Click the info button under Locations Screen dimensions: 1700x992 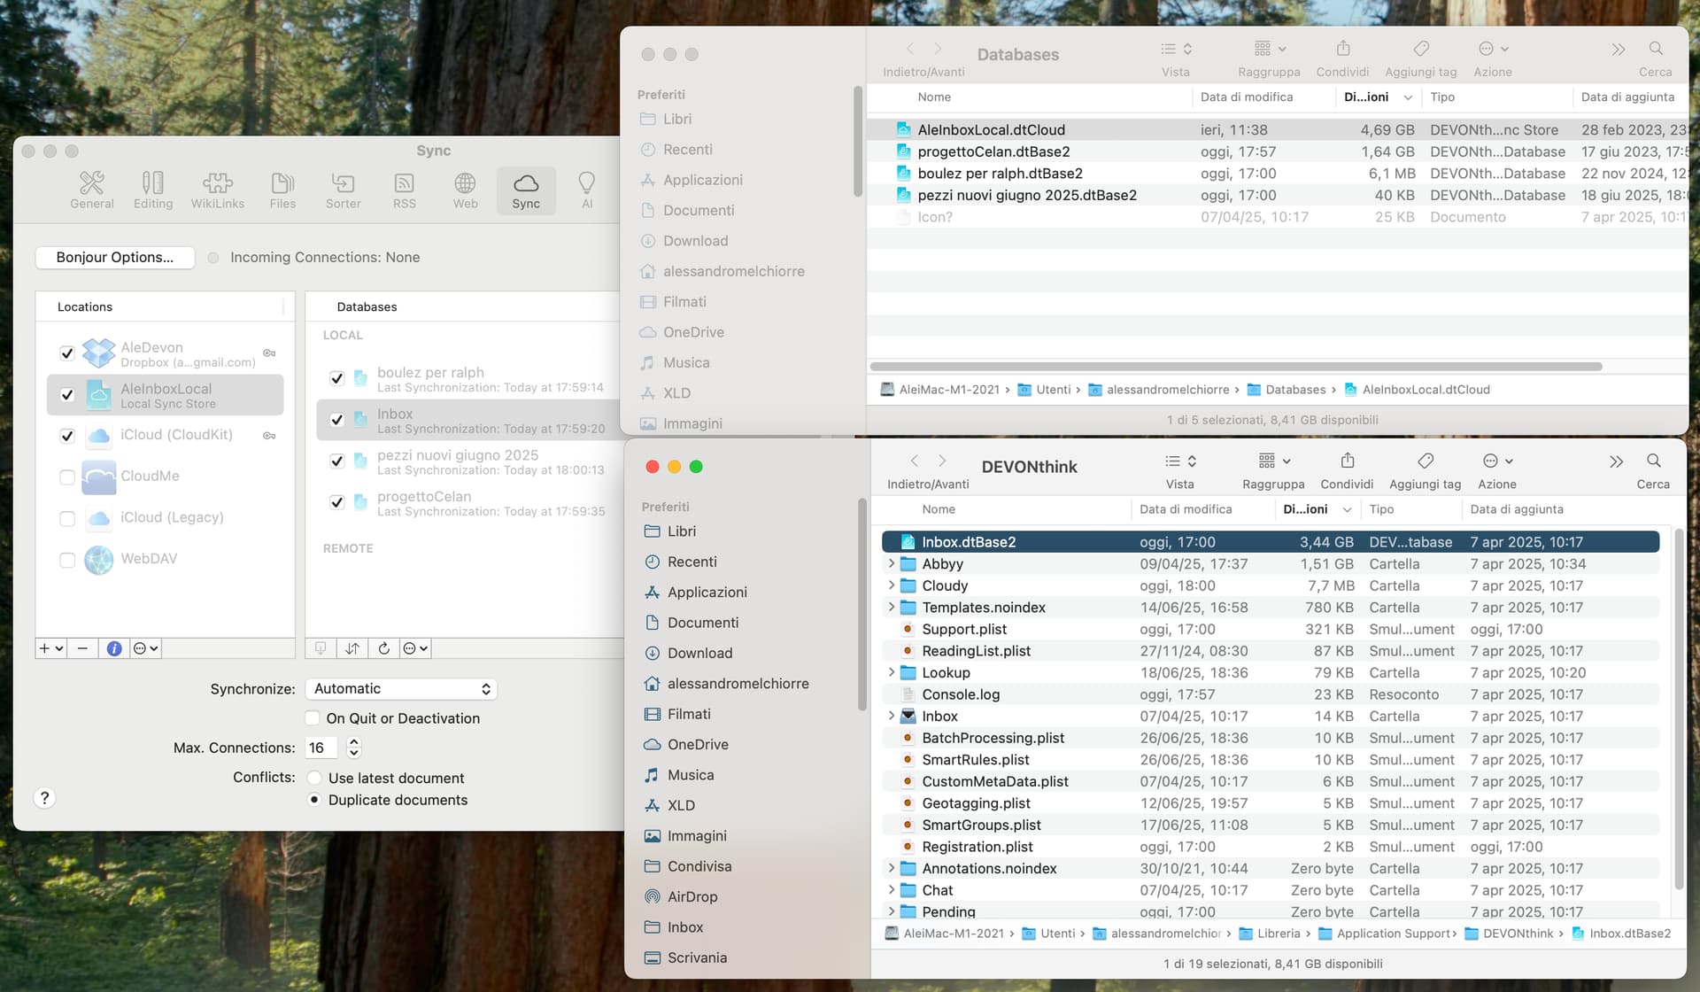[114, 648]
